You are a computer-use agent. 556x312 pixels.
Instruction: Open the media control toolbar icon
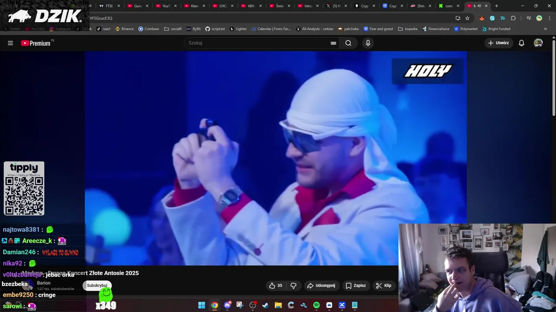pyautogui.click(x=529, y=18)
